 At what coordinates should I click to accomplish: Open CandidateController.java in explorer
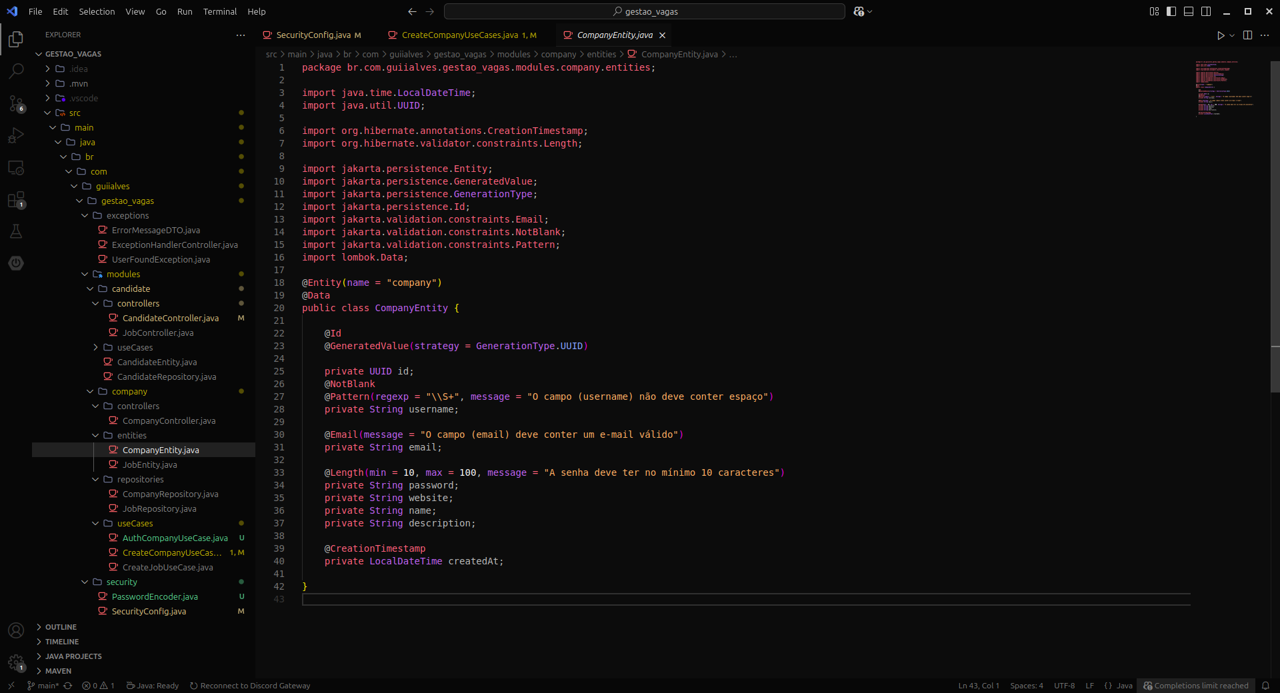point(171,318)
